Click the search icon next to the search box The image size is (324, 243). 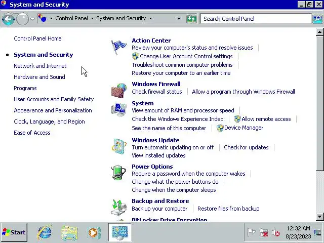coord(317,19)
